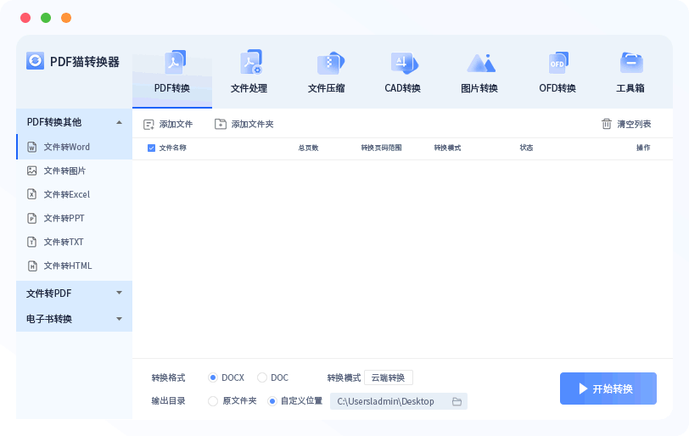689x436 pixels.
Task: Switch to 图片转换 icon
Action: tap(479, 64)
